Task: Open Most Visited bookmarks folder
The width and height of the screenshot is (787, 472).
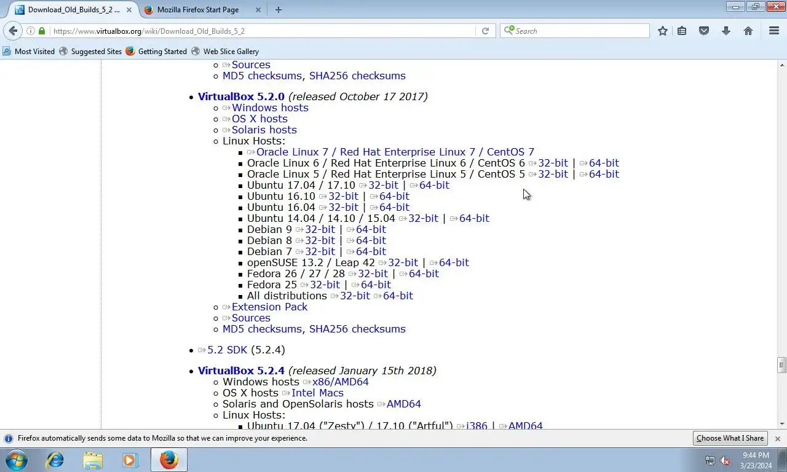Action: coord(29,52)
